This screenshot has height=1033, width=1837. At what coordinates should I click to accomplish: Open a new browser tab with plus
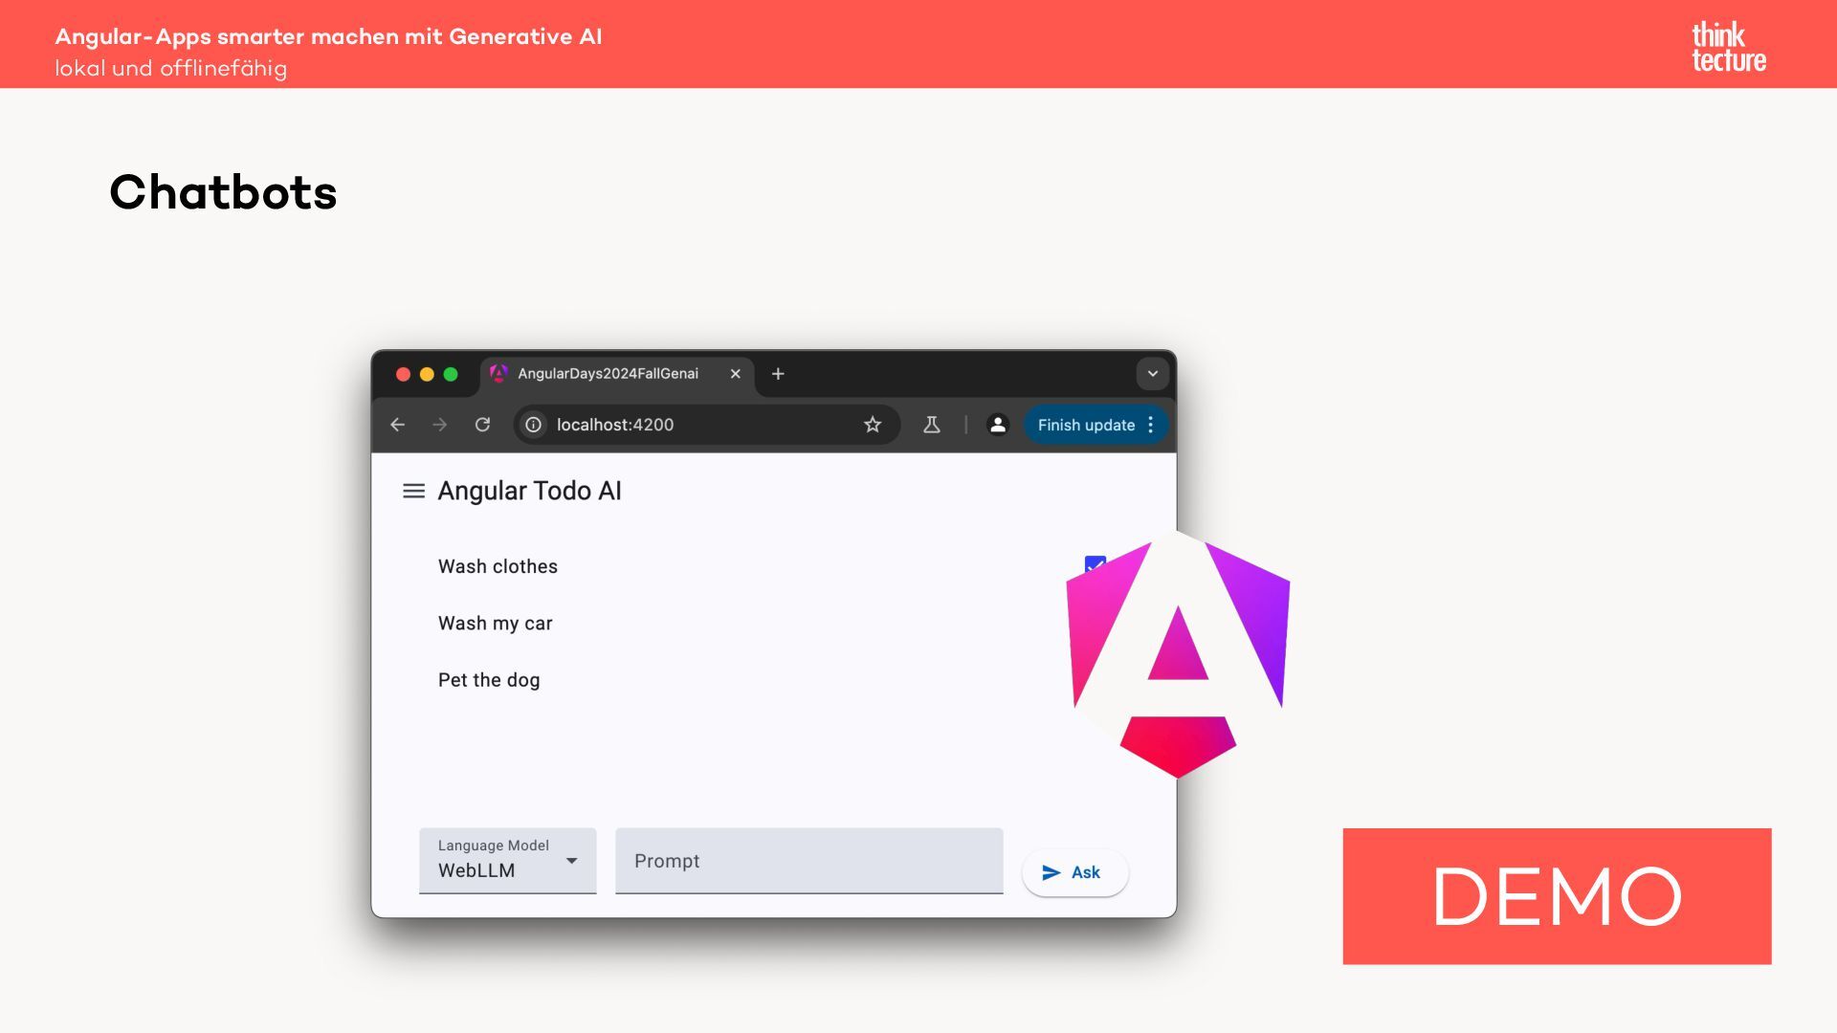point(778,374)
